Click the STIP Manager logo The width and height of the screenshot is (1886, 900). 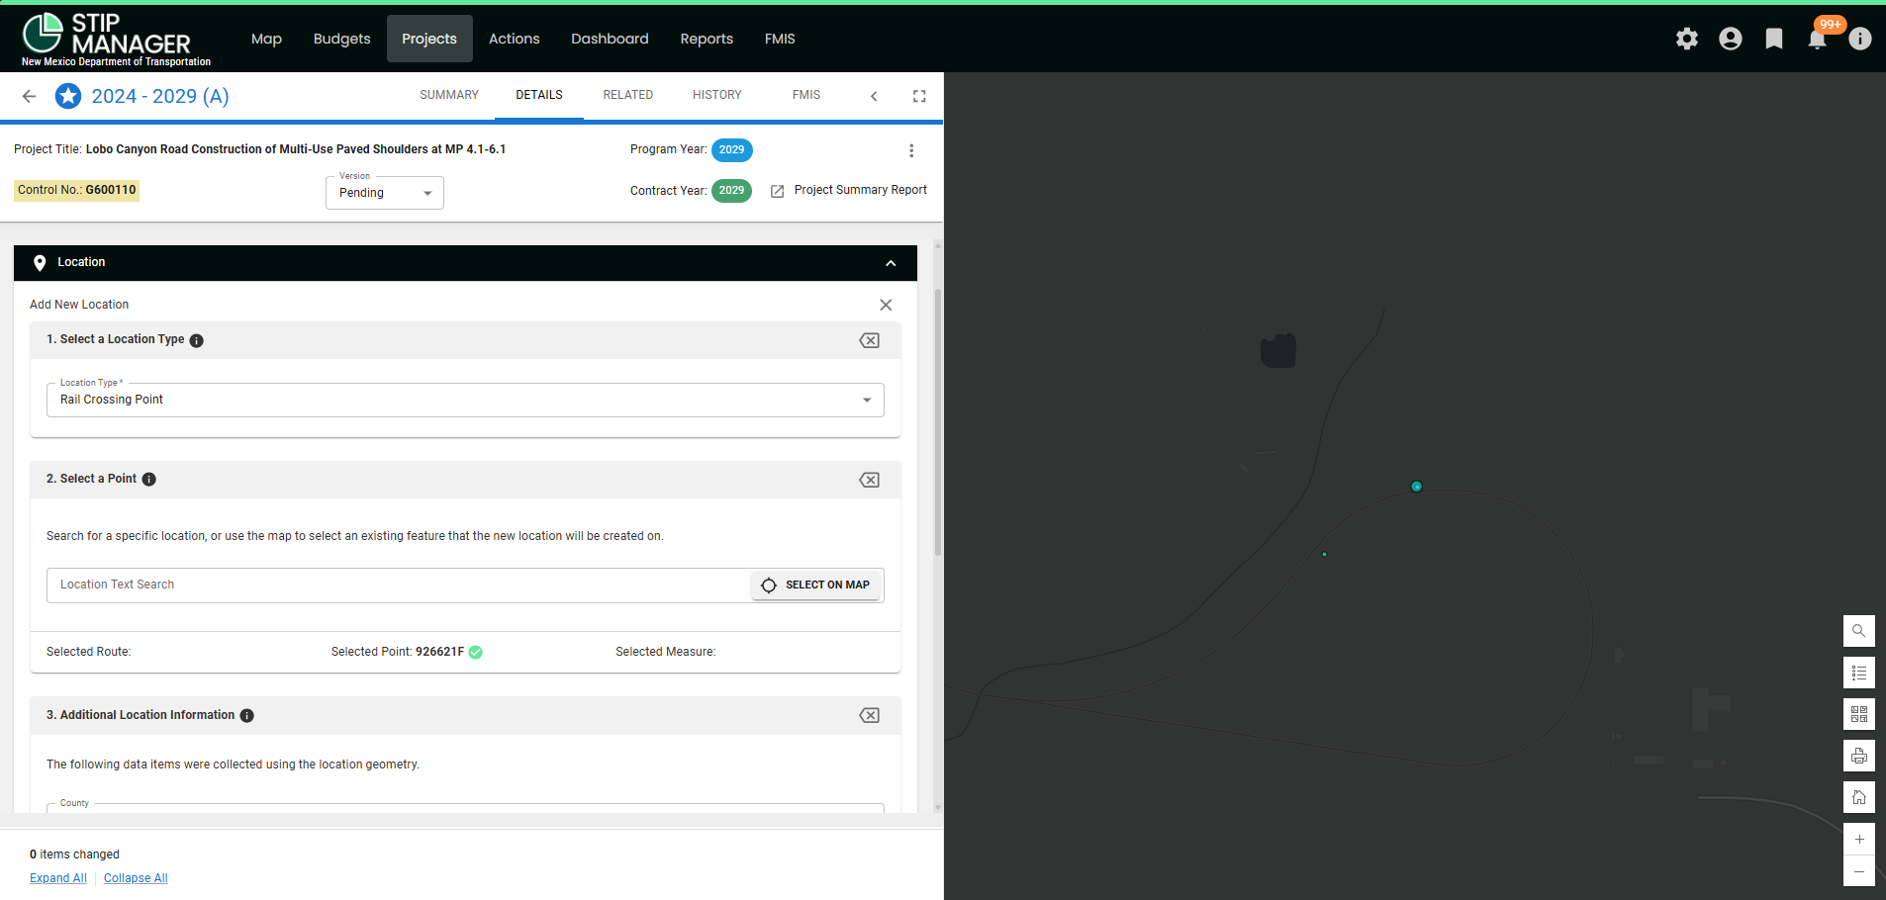tap(116, 40)
